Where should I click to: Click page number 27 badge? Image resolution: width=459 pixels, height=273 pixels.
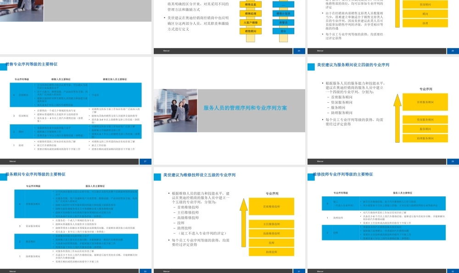coord(145,161)
